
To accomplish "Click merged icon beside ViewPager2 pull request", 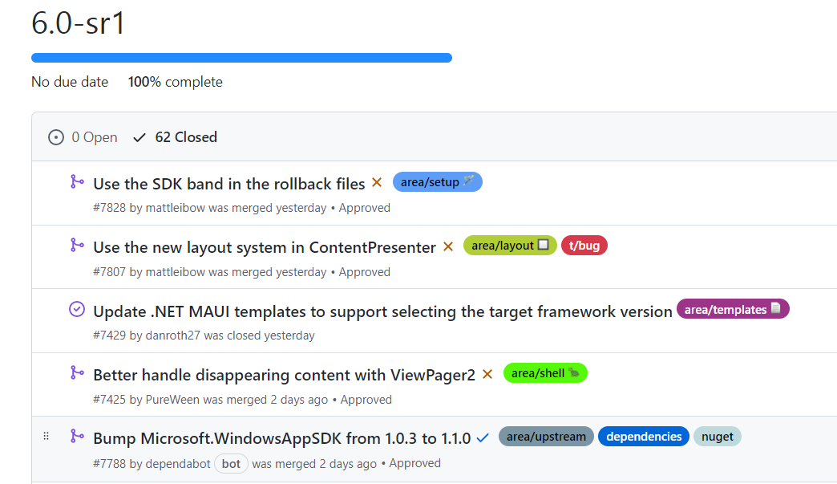I will tap(77, 373).
